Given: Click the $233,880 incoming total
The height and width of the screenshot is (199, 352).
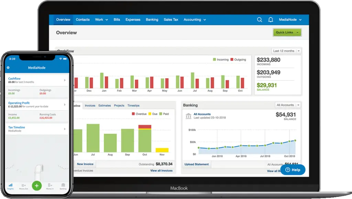Looking at the screenshot, I should click(x=268, y=60).
